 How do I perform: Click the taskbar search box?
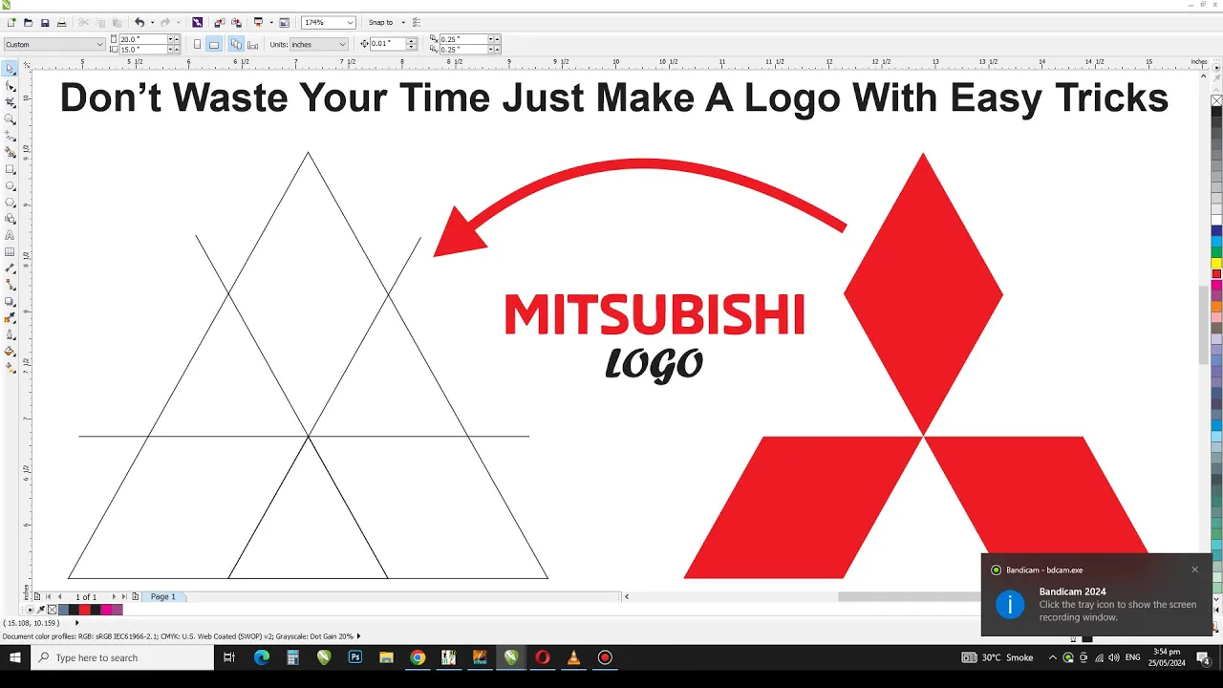click(x=122, y=657)
